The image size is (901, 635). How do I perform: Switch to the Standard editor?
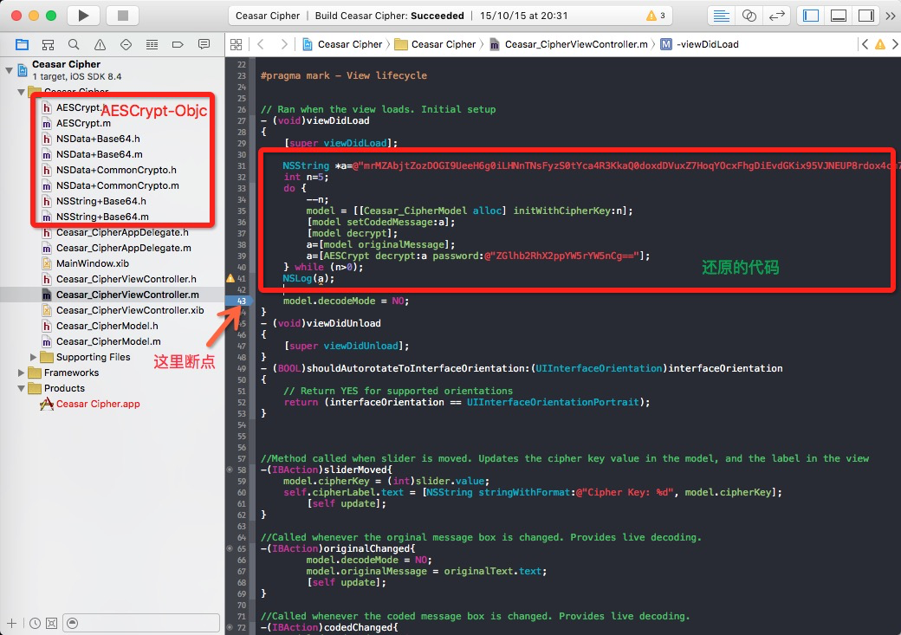click(x=721, y=16)
